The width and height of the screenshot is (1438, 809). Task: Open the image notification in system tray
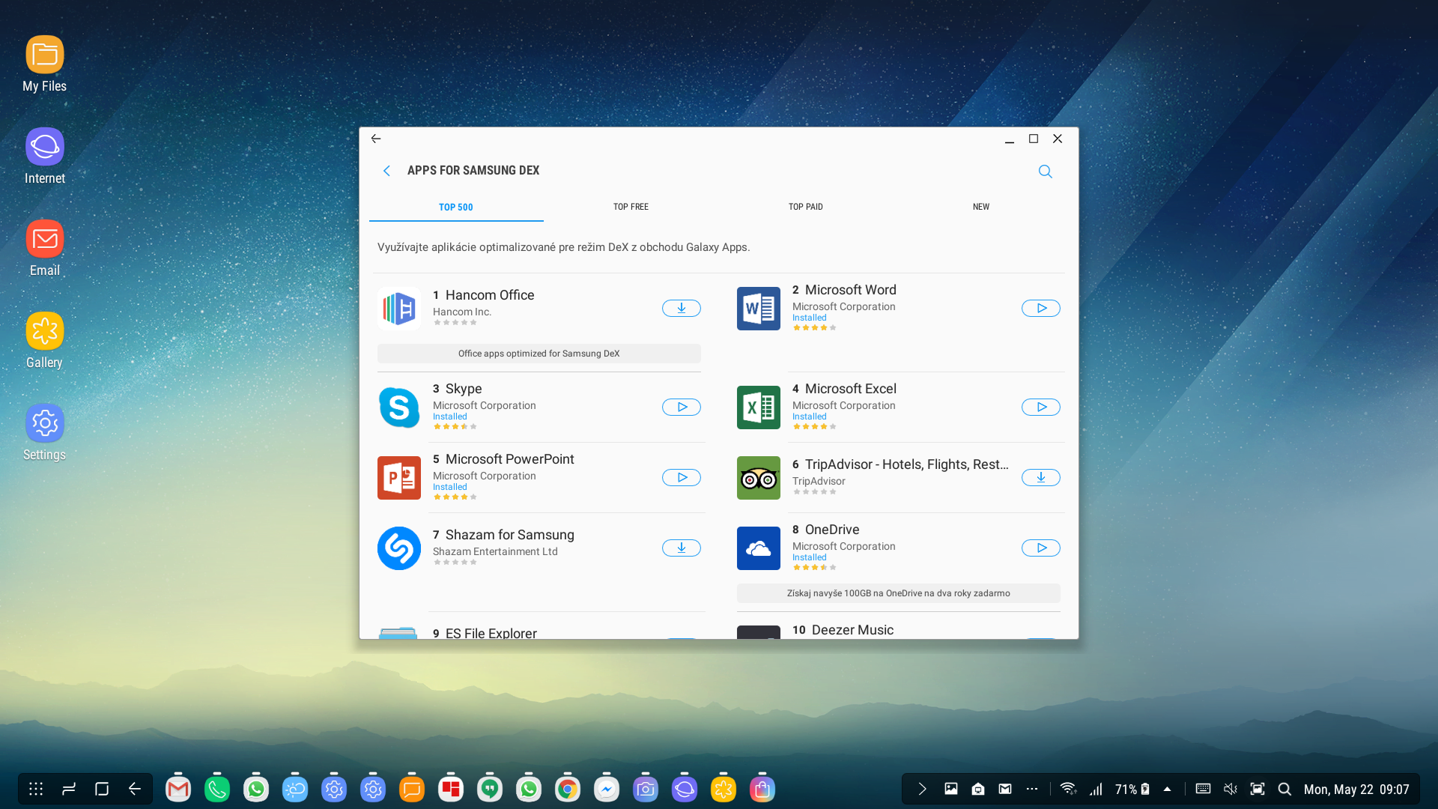951,789
